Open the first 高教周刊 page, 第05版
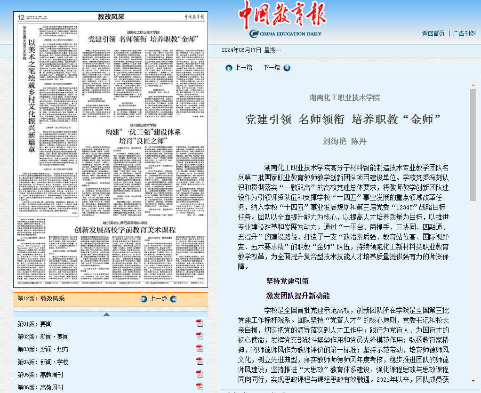The height and width of the screenshot is (393, 481). pos(40,375)
